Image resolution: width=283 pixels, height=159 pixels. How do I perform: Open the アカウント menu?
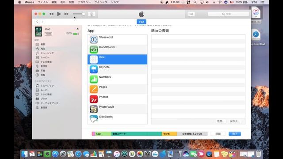[84, 2]
